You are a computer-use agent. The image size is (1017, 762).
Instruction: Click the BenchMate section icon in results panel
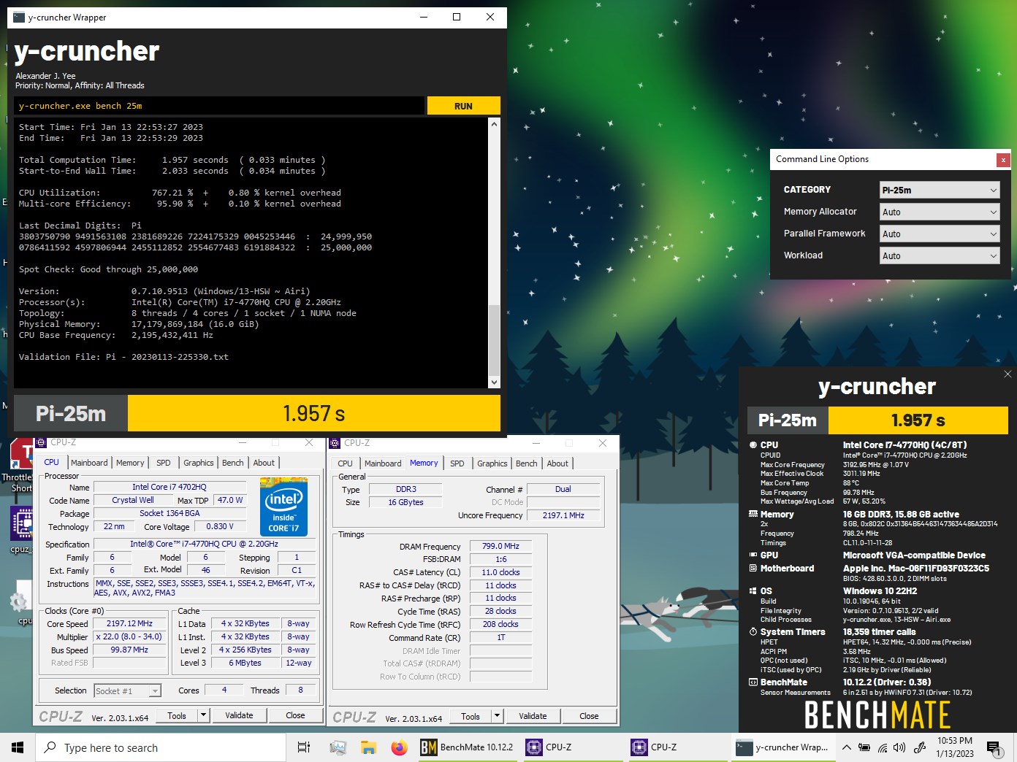coord(753,682)
